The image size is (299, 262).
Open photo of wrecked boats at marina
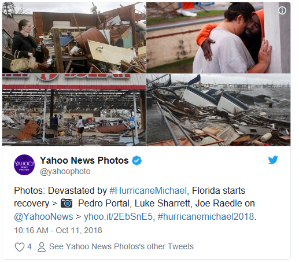218,110
